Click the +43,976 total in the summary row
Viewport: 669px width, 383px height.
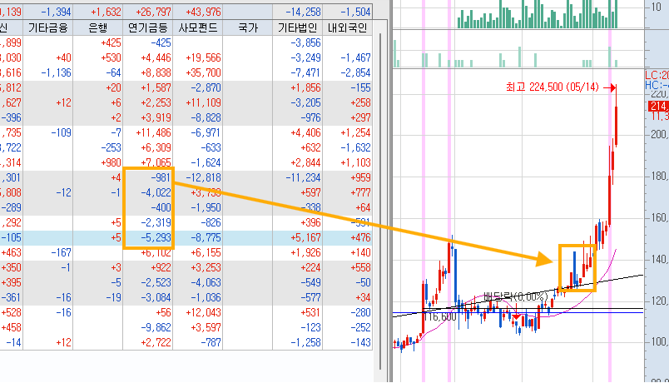click(203, 12)
